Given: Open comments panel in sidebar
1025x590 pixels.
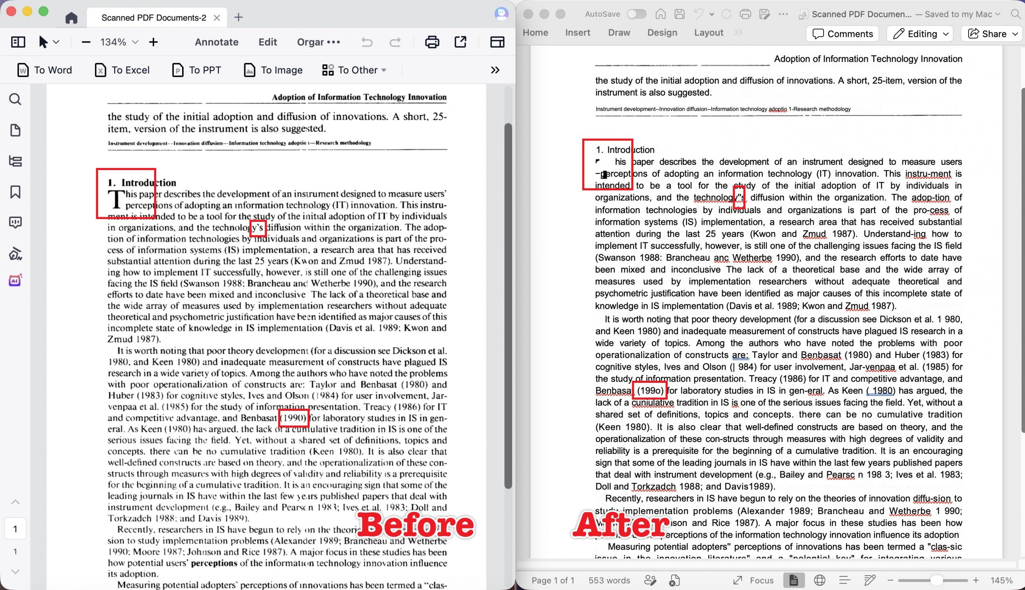Looking at the screenshot, I should coord(15,222).
